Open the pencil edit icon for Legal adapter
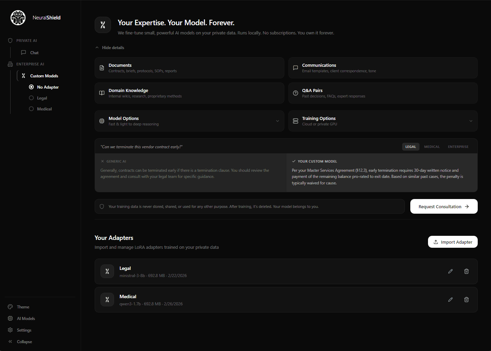Screen dimensions: 491x351 450,271
